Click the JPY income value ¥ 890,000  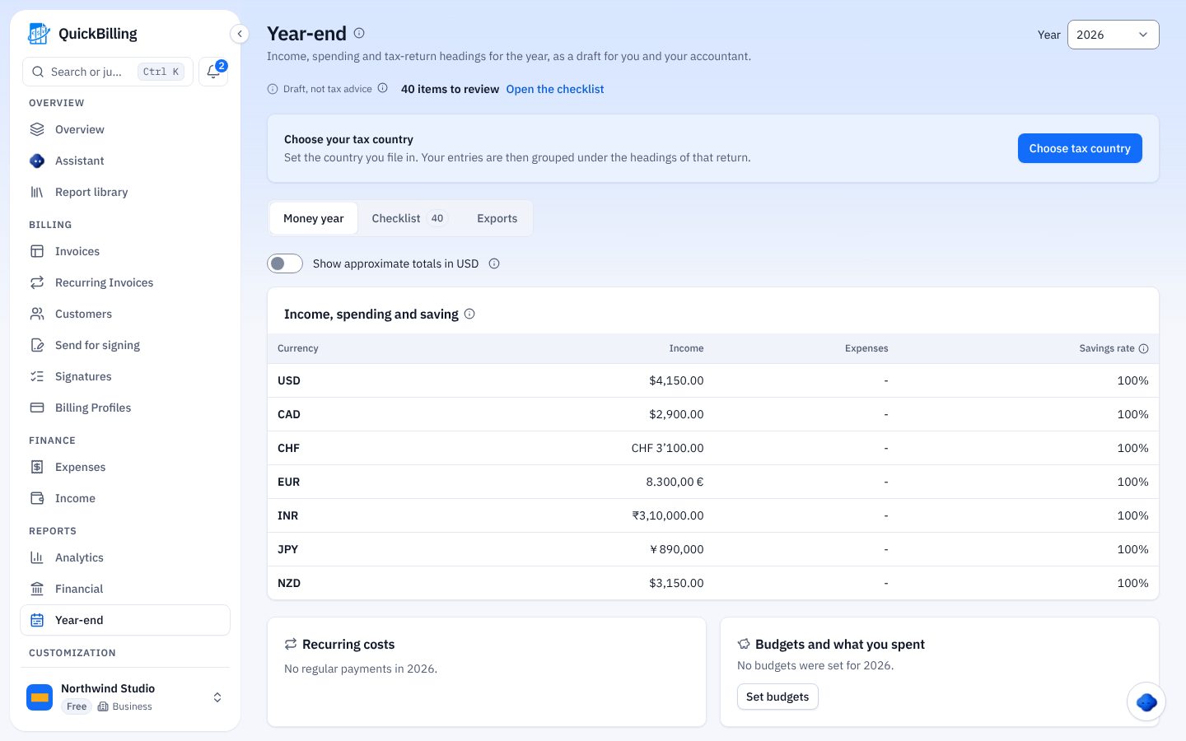point(677,549)
